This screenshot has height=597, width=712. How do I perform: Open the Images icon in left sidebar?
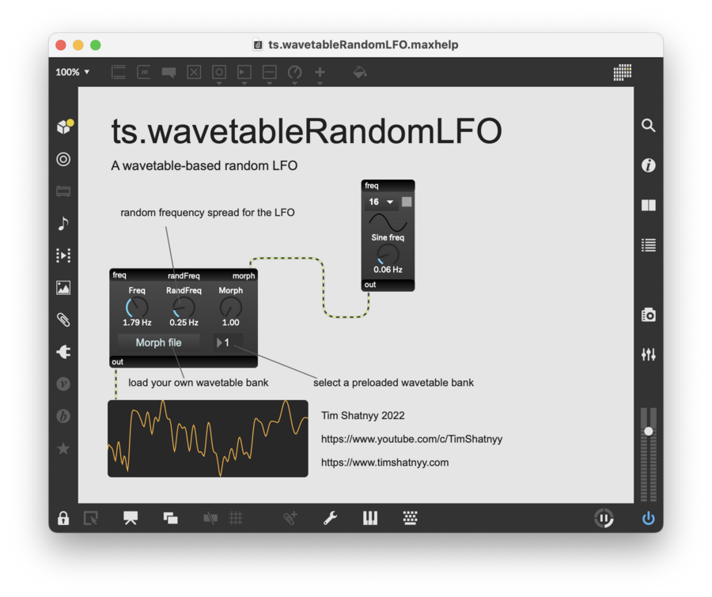tap(63, 288)
